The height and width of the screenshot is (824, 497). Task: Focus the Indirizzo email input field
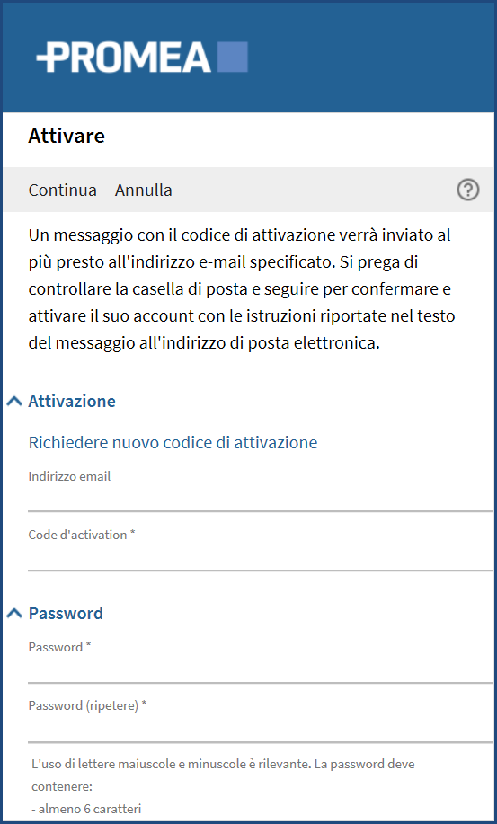261,498
